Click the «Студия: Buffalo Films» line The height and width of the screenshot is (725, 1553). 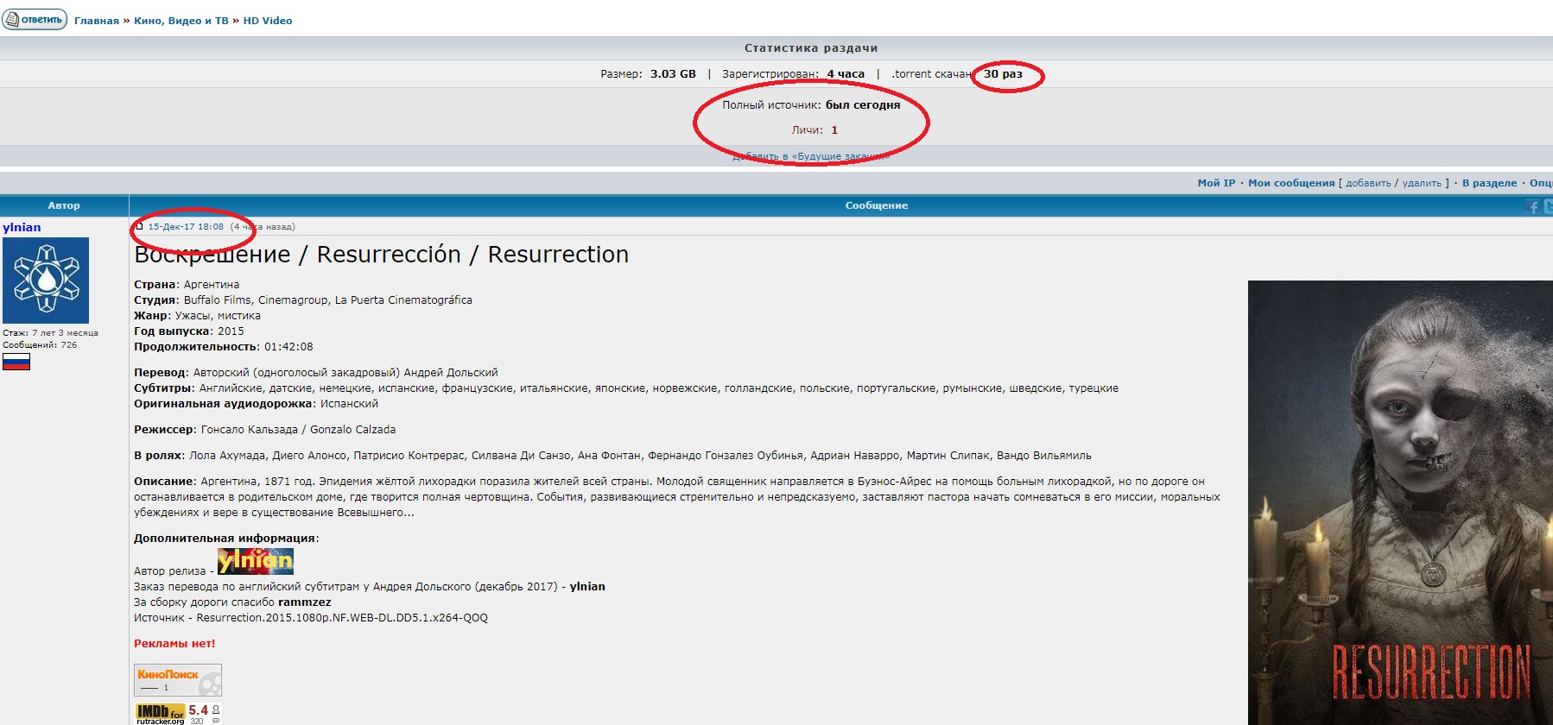pyautogui.click(x=303, y=300)
